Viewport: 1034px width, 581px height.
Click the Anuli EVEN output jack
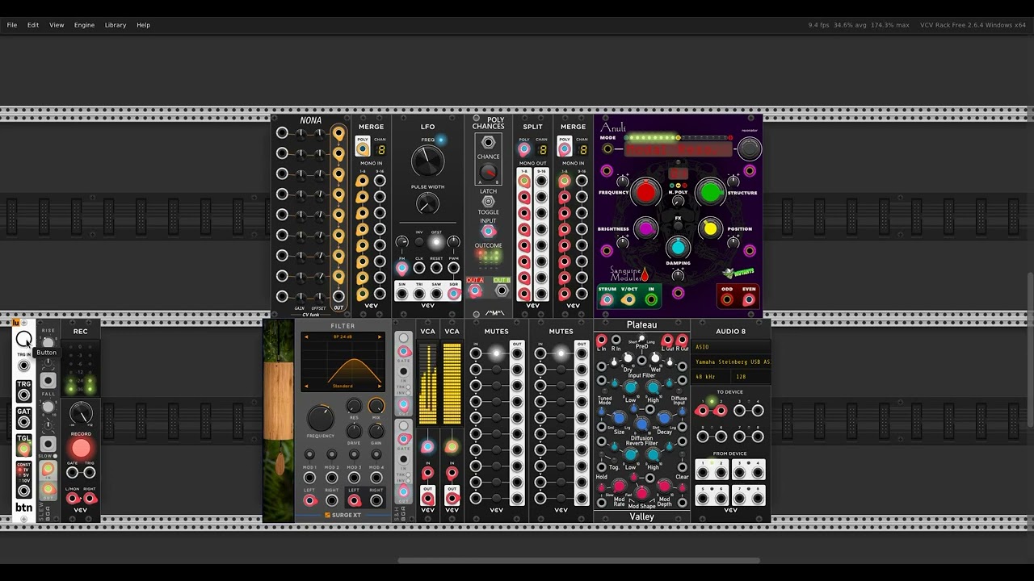click(x=749, y=300)
